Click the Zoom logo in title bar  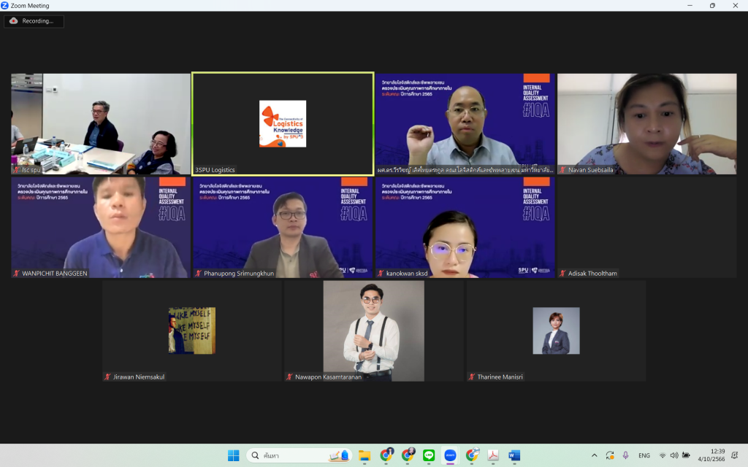(x=5, y=5)
